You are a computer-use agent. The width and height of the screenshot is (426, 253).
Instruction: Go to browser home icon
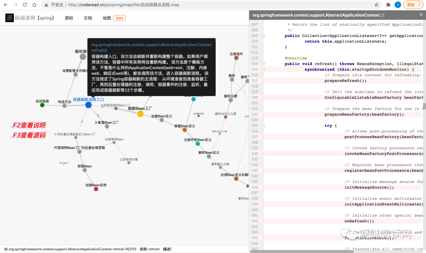point(34,5)
